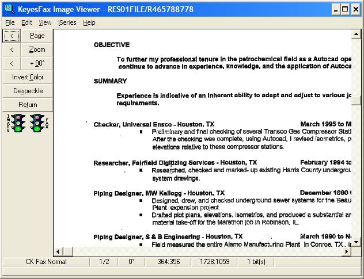Click the SUMMARY heading in document
Image resolution: width=364 pixels, height=279 pixels.
[110, 81]
